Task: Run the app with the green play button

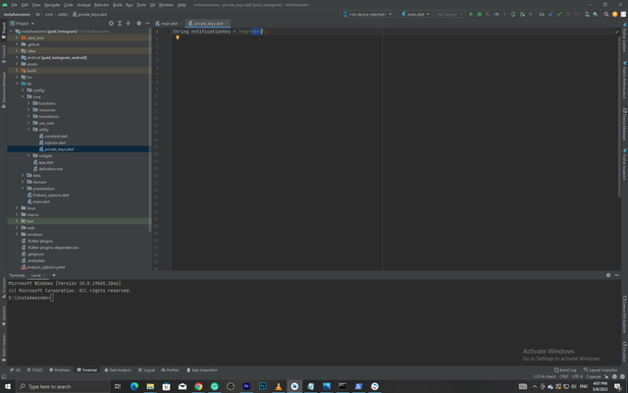Action: tap(471, 14)
